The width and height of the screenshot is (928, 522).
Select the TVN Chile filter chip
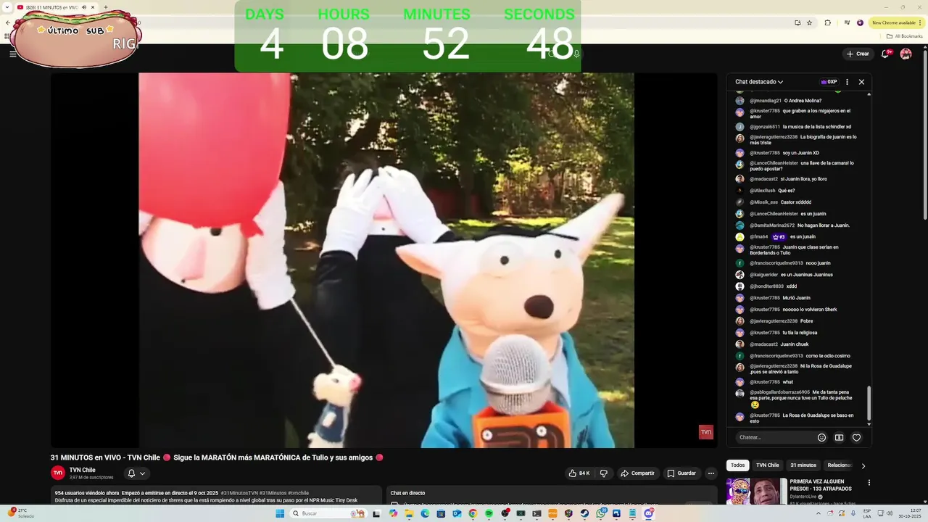tap(767, 465)
